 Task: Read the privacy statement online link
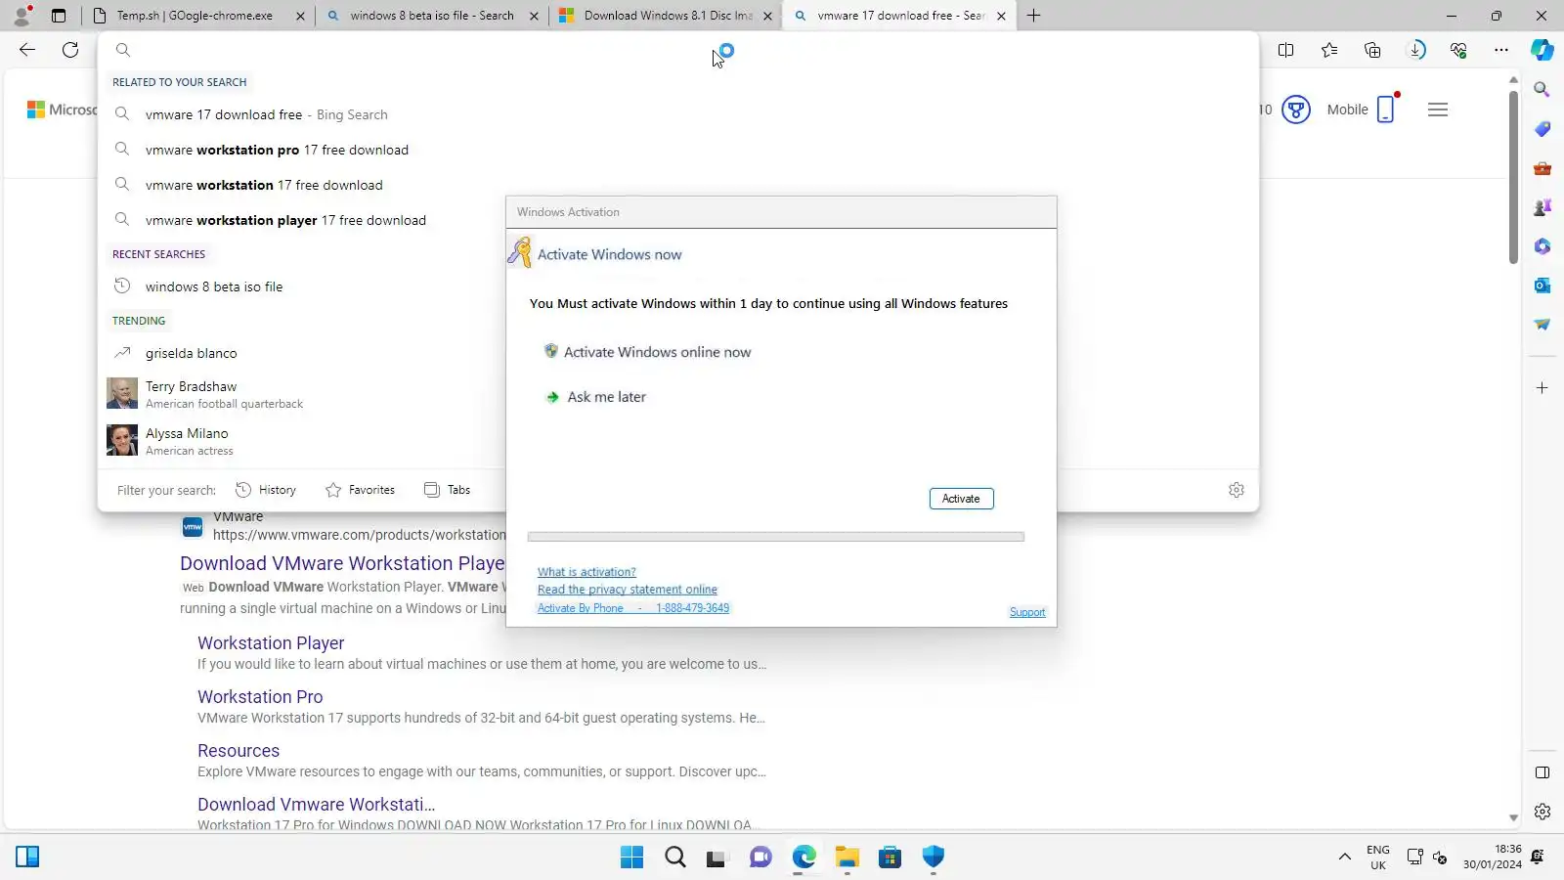[x=628, y=590]
